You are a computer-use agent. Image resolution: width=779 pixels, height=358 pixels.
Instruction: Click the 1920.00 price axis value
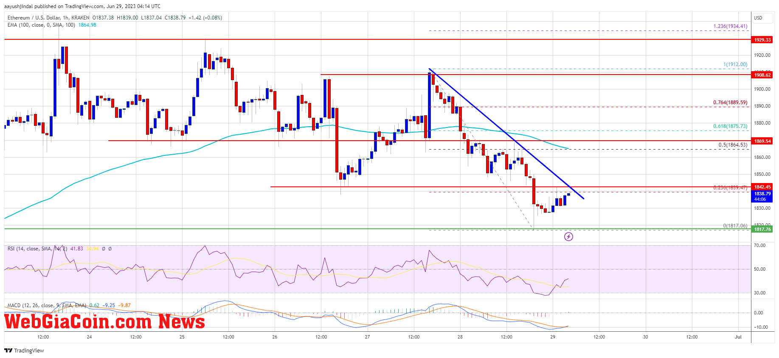pos(762,55)
